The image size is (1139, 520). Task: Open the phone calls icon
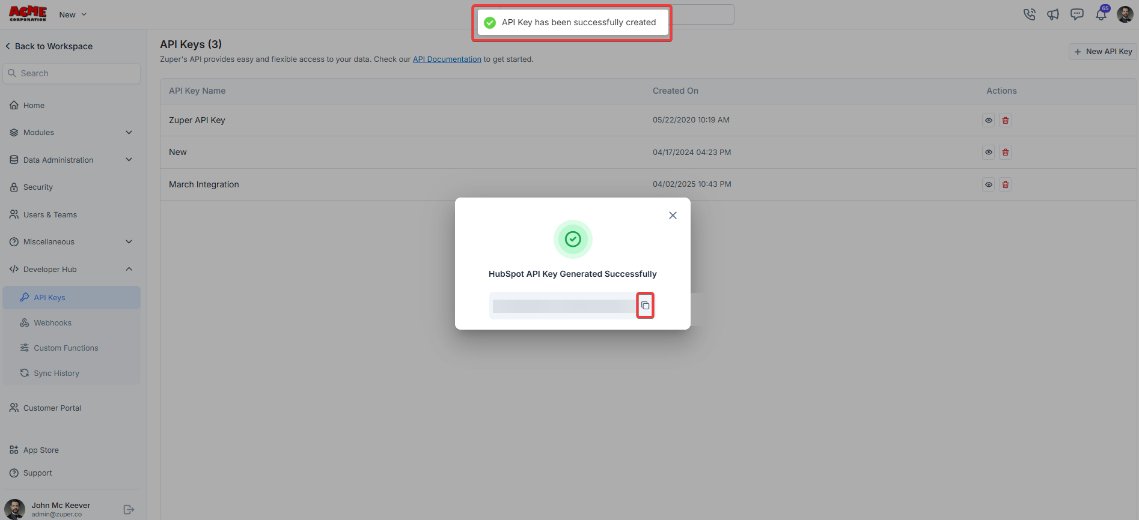[1029, 14]
